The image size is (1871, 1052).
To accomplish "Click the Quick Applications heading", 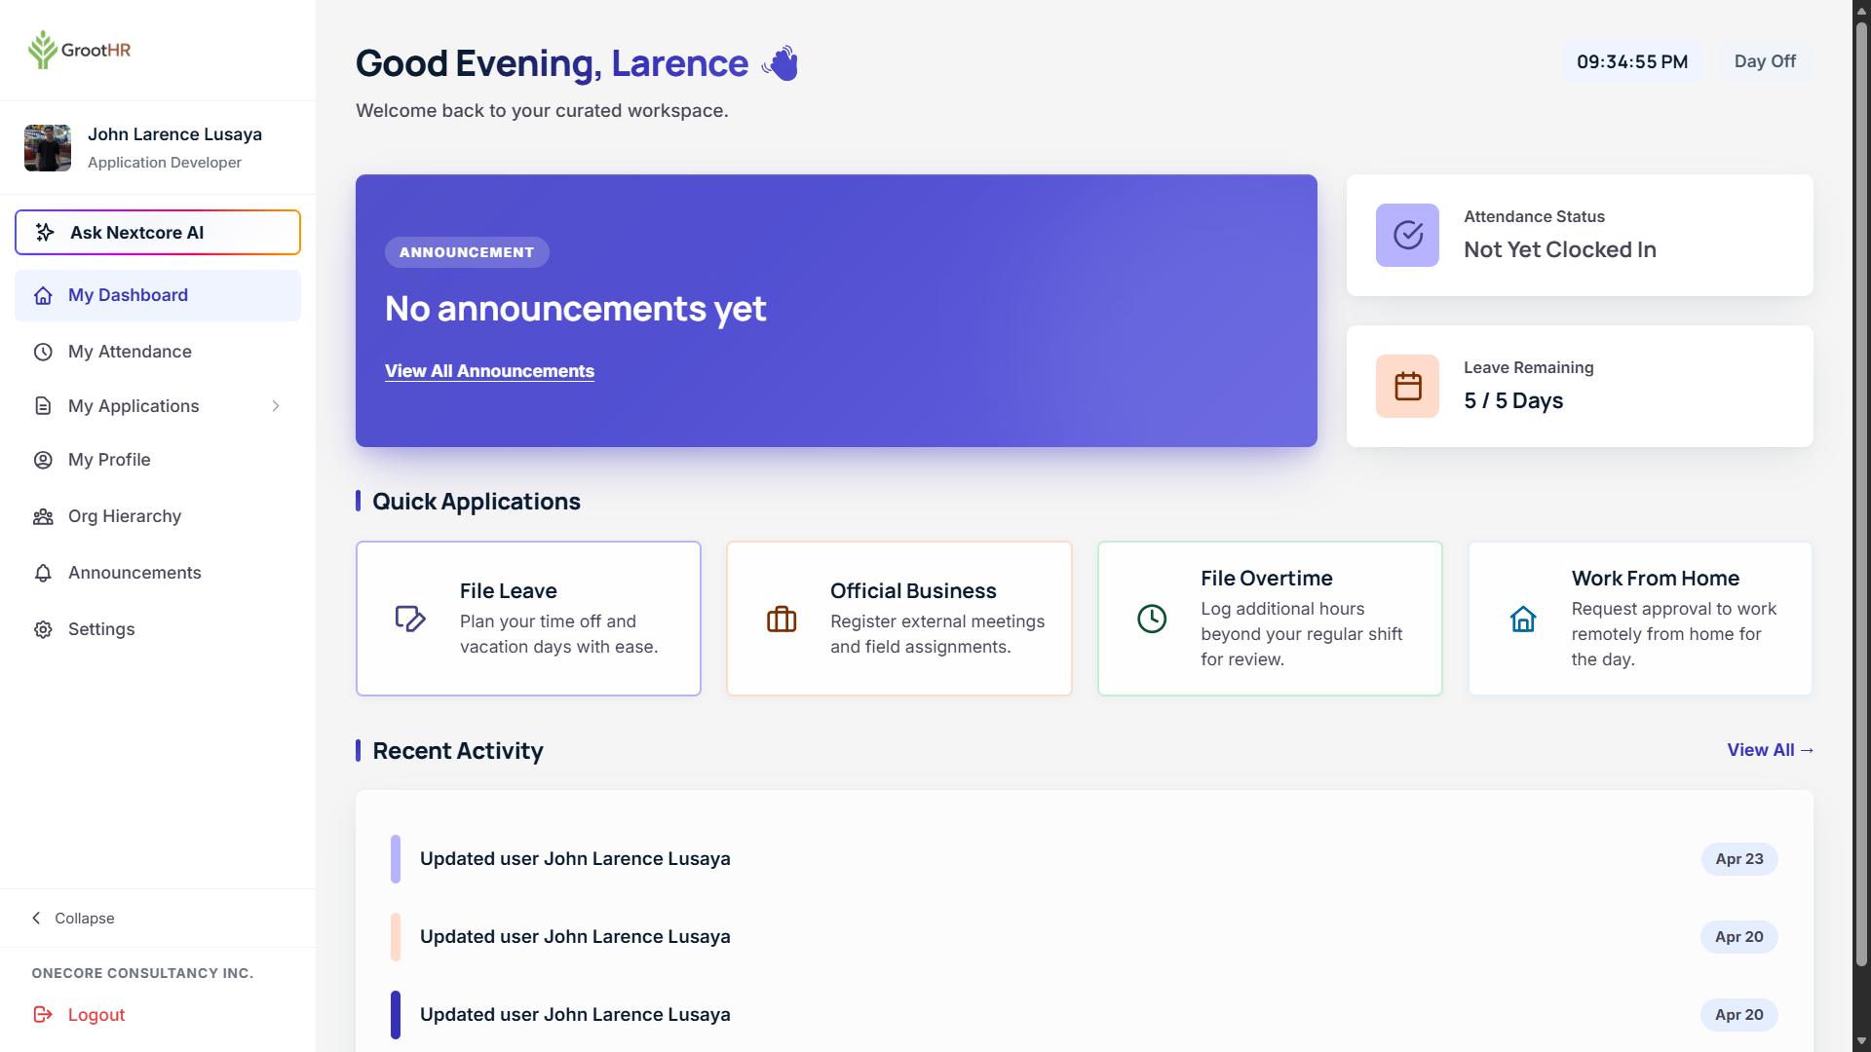I will coord(477,502).
